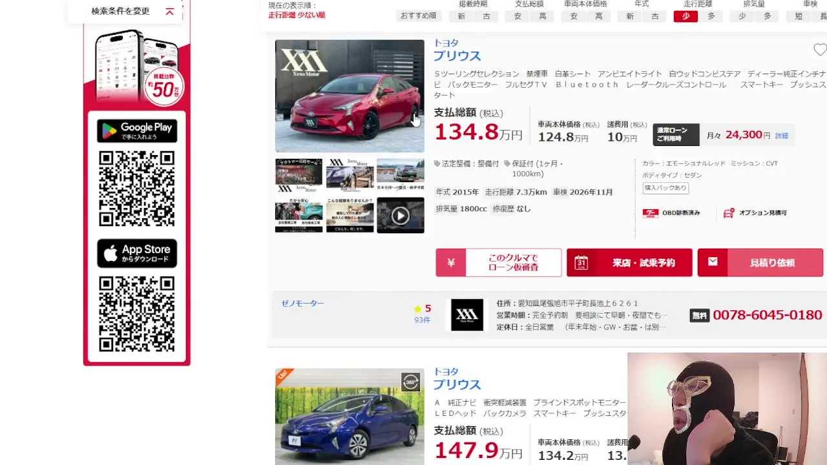Sort by おすすめ順
827x465 pixels.
click(418, 16)
